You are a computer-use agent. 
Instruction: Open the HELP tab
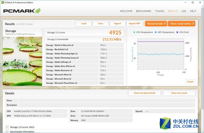pos(193,11)
